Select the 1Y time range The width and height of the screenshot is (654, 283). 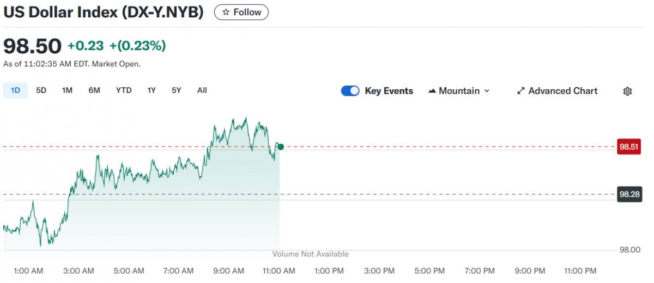[152, 90]
